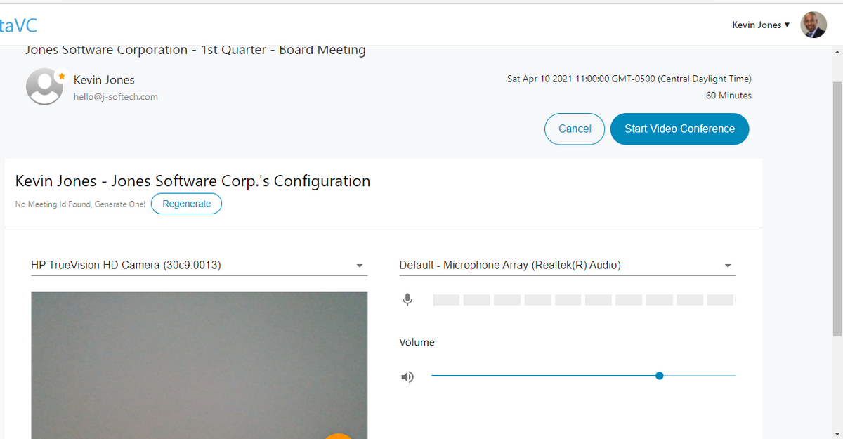The width and height of the screenshot is (843, 439).
Task: Click the Start Video Conference button
Action: click(x=679, y=129)
